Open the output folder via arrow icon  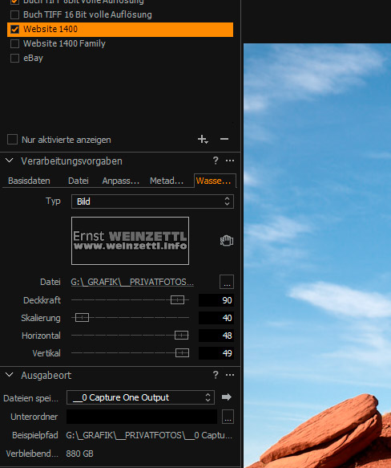227,397
